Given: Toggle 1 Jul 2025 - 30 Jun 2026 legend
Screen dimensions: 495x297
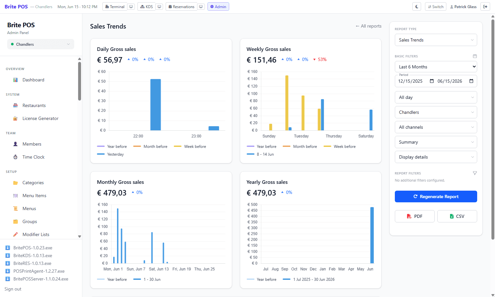Looking at the screenshot, I should click(x=309, y=279).
